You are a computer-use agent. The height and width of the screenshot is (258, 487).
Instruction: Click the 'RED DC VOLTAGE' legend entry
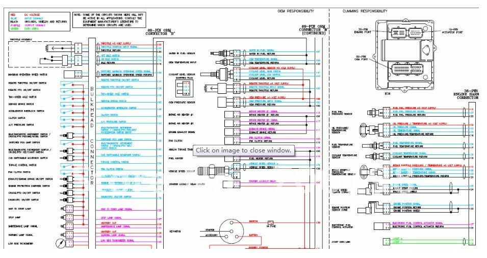point(25,15)
